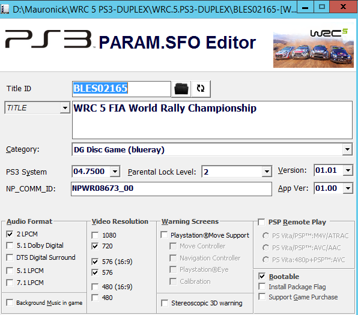The image size is (358, 315).
Task: Click the App Ver: label
Action: (293, 188)
